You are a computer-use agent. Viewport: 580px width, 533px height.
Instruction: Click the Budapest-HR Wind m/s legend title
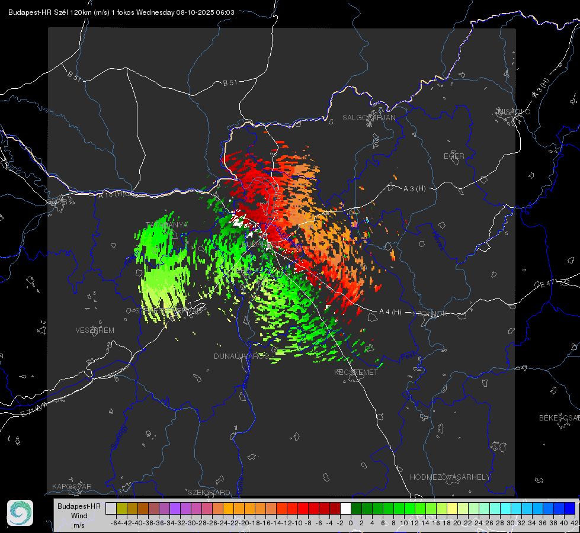pos(79,516)
